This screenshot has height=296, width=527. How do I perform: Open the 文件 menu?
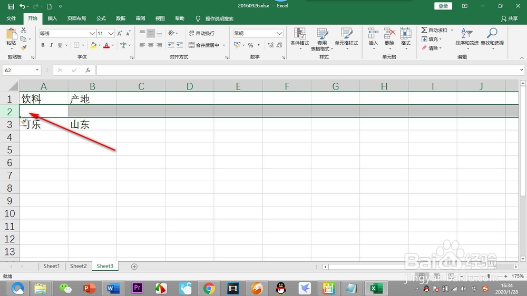click(11, 18)
